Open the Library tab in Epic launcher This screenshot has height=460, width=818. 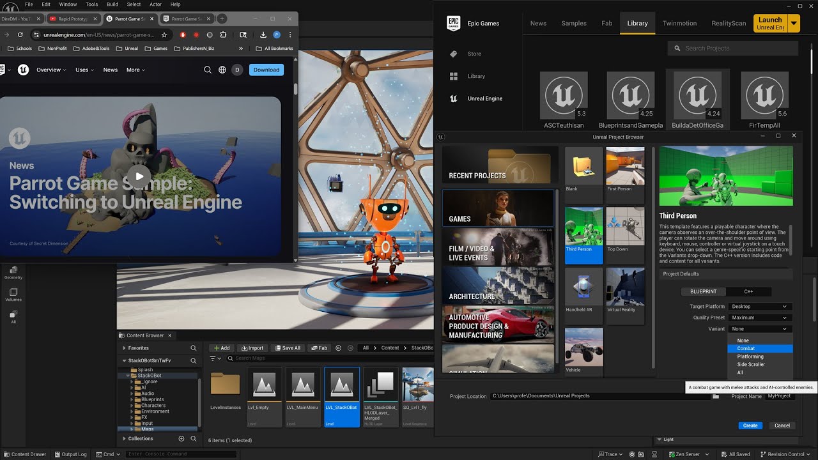click(637, 23)
